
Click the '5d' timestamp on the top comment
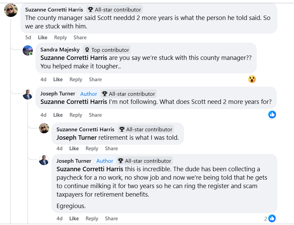point(28,38)
